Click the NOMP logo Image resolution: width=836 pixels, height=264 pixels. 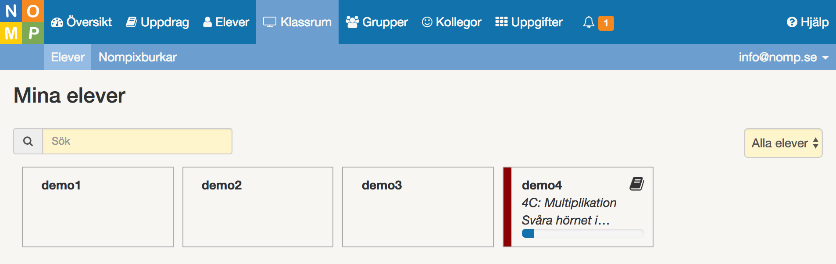pyautogui.click(x=22, y=22)
